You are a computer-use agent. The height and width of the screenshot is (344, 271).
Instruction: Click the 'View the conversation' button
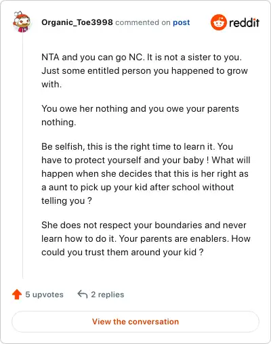click(x=135, y=322)
